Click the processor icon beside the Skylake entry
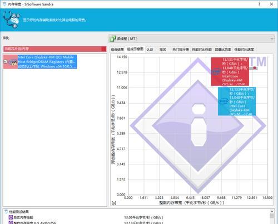This screenshot has height=224, width=278. tap(13, 62)
